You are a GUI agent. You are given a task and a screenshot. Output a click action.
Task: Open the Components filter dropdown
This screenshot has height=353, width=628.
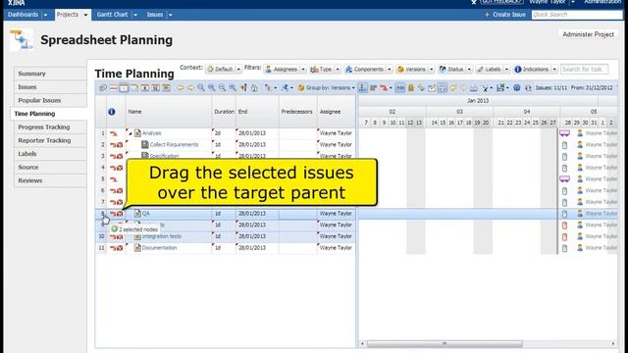(x=368, y=69)
